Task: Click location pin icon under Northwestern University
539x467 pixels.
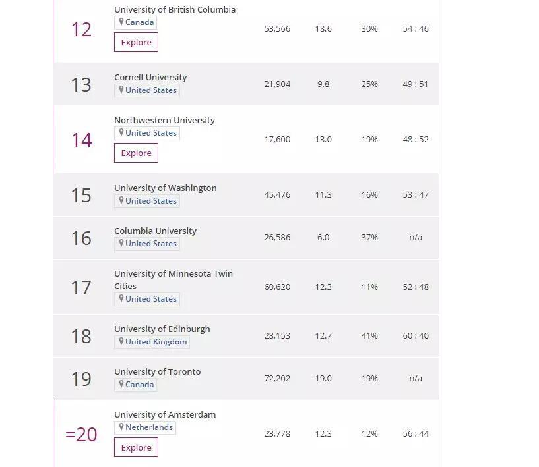Action: pos(121,132)
